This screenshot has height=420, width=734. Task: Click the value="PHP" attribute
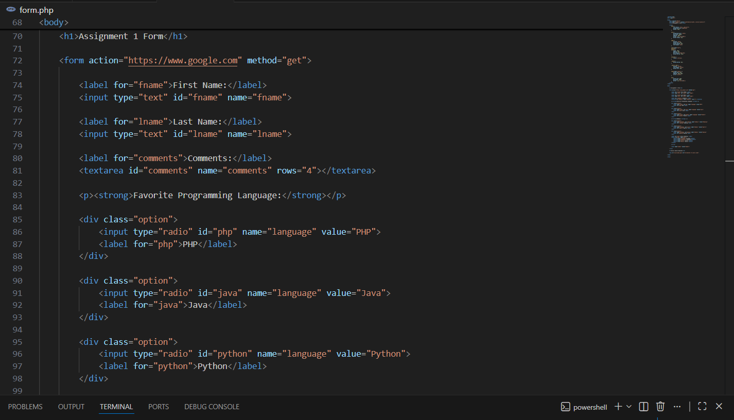click(x=349, y=232)
